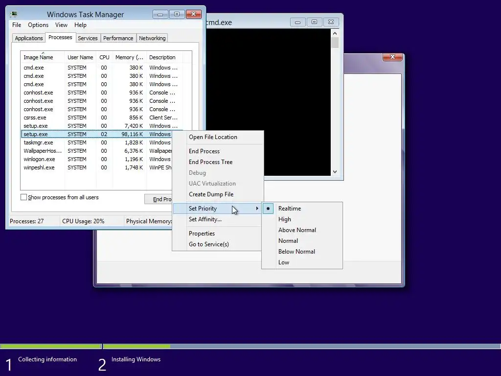
Task: Minimize the Windows Task Manager window
Action: click(x=160, y=14)
